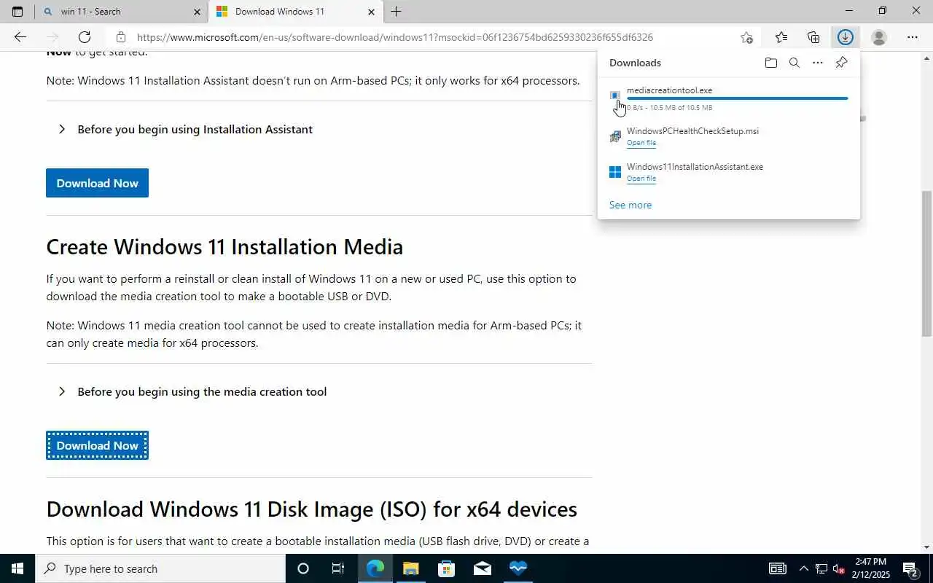Open network status tray icon
933x583 pixels.
tap(821, 568)
